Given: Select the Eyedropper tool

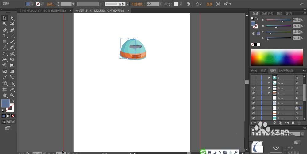Looking at the screenshot, I should coord(5,77).
